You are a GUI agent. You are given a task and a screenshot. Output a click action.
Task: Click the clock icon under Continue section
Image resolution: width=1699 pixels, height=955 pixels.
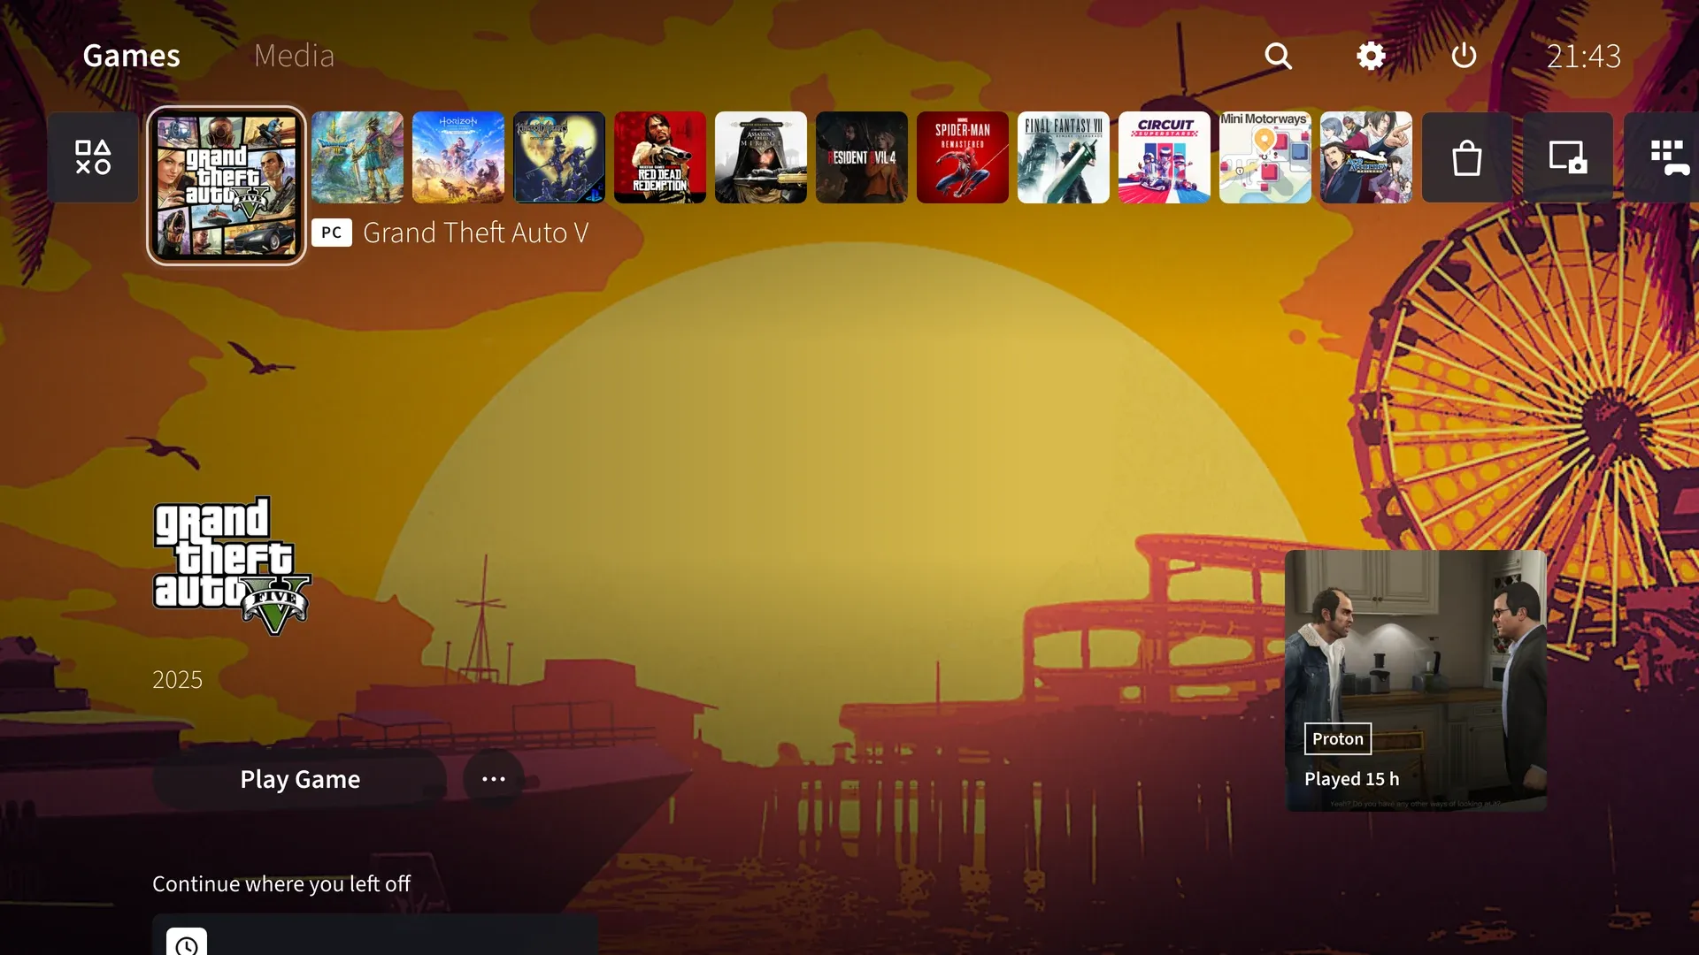(187, 943)
